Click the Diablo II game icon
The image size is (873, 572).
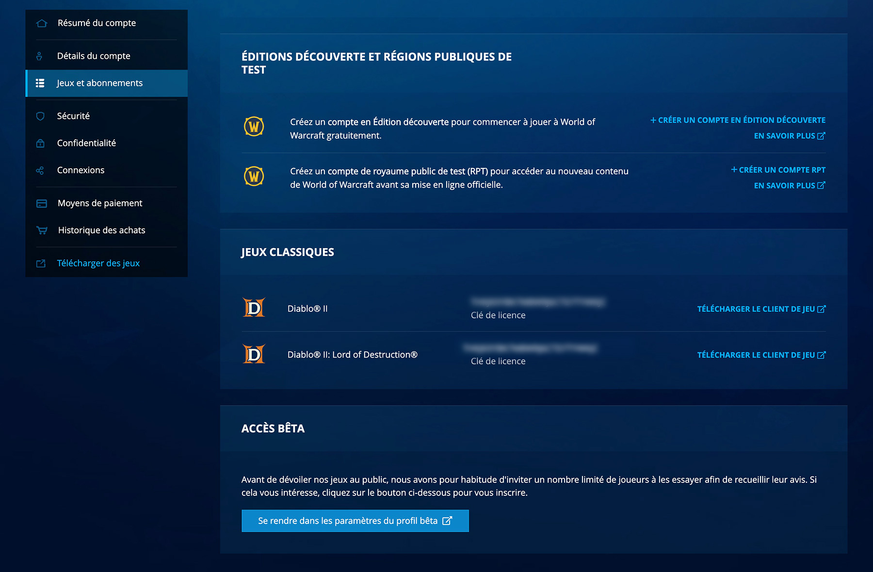tap(254, 308)
